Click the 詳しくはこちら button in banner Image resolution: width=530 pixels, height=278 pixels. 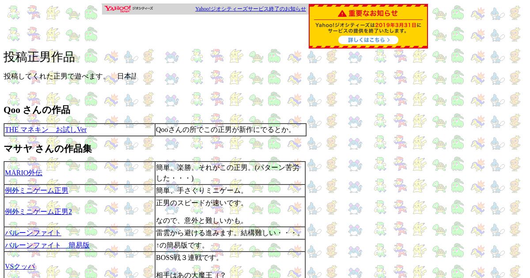[368, 40]
